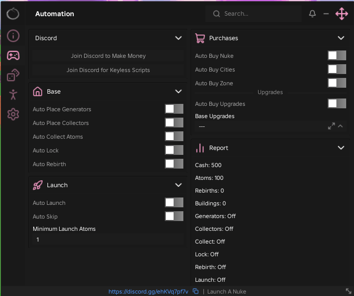Click the Generators: Off status line

point(215,216)
